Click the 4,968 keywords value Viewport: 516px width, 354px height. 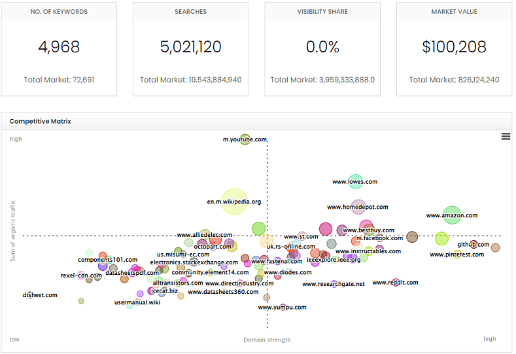click(59, 46)
